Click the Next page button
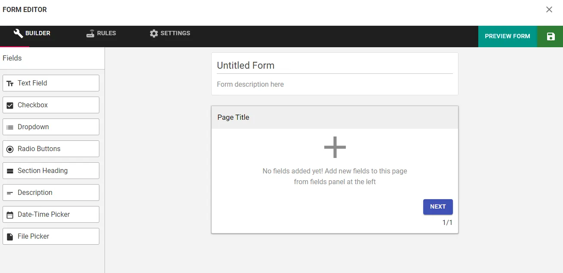563x273 pixels. [438, 206]
